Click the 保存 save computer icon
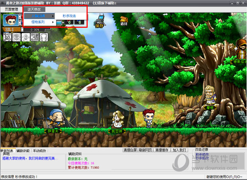Screen dimensions: 247x180 pos(100,21)
